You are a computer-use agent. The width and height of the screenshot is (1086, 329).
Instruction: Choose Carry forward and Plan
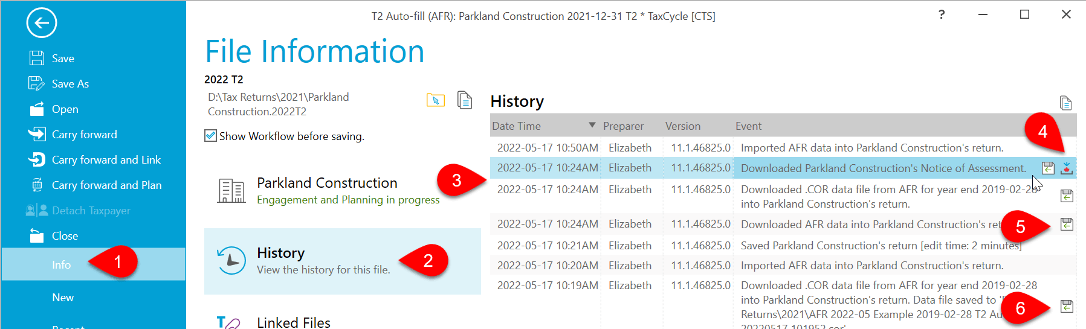tap(107, 185)
